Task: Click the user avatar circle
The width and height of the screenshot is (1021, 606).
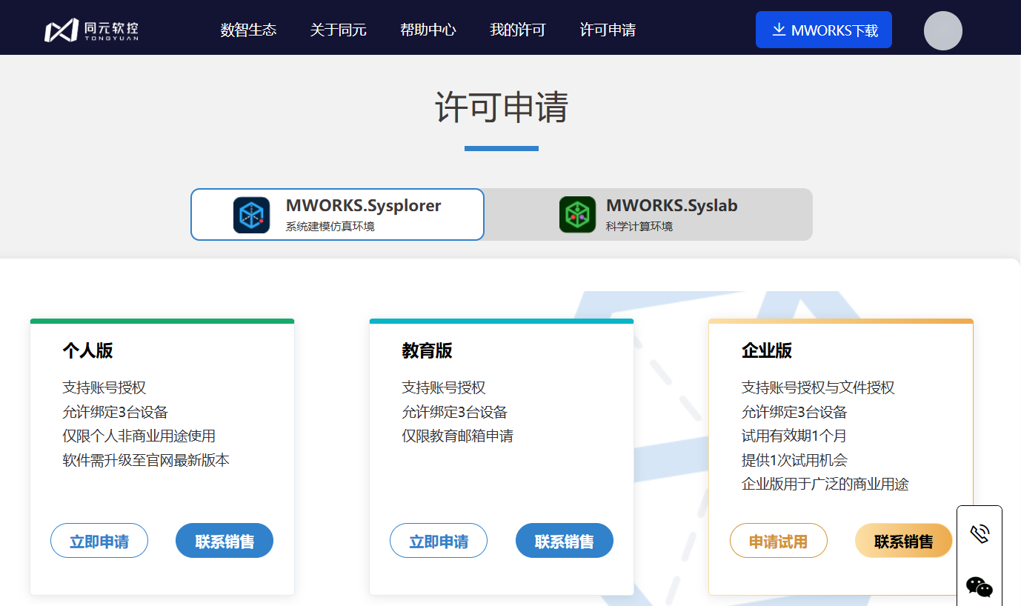Action: [x=942, y=31]
